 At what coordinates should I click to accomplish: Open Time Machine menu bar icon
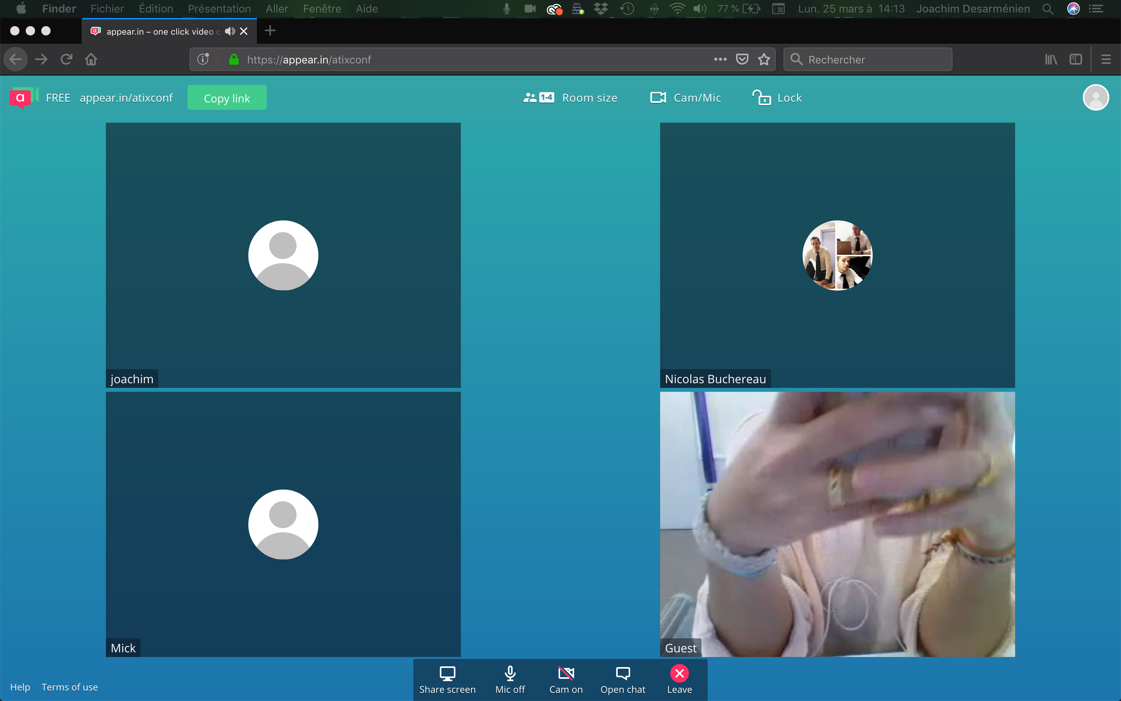click(x=627, y=8)
